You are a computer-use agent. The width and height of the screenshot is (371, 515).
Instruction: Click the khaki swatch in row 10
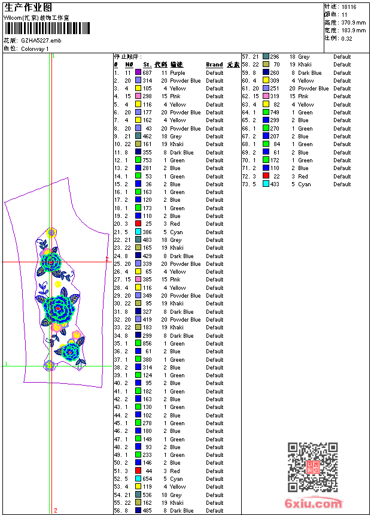pyautogui.click(x=138, y=144)
